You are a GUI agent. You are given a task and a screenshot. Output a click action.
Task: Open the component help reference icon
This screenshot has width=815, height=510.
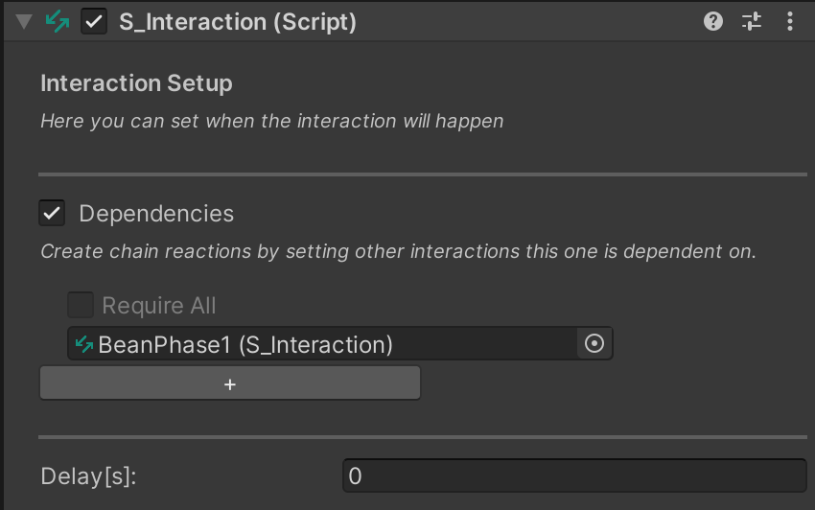pyautogui.click(x=712, y=21)
